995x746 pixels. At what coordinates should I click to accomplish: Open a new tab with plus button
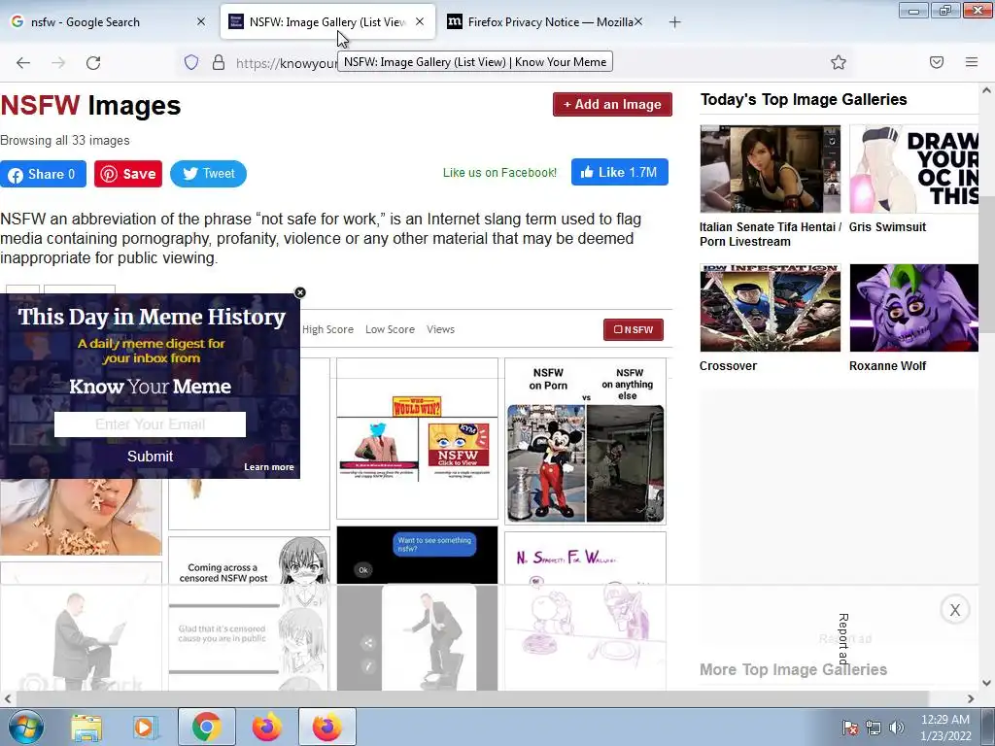tap(674, 22)
